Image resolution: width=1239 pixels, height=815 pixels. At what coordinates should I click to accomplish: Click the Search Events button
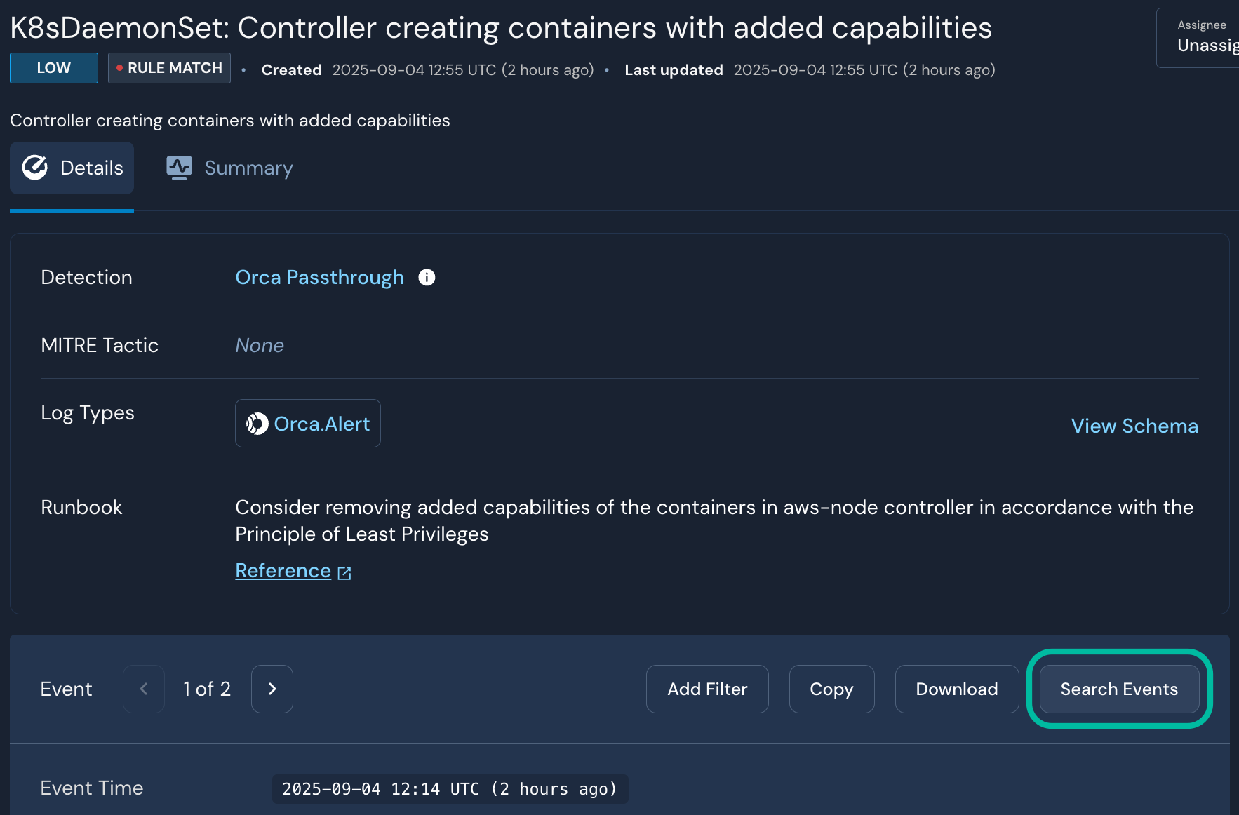(1119, 689)
